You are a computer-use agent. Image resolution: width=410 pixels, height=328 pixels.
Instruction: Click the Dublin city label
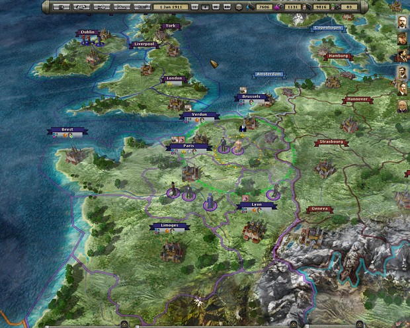87,32
